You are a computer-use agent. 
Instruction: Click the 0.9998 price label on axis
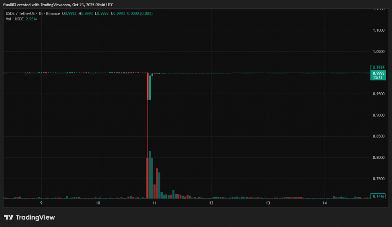coord(378,67)
